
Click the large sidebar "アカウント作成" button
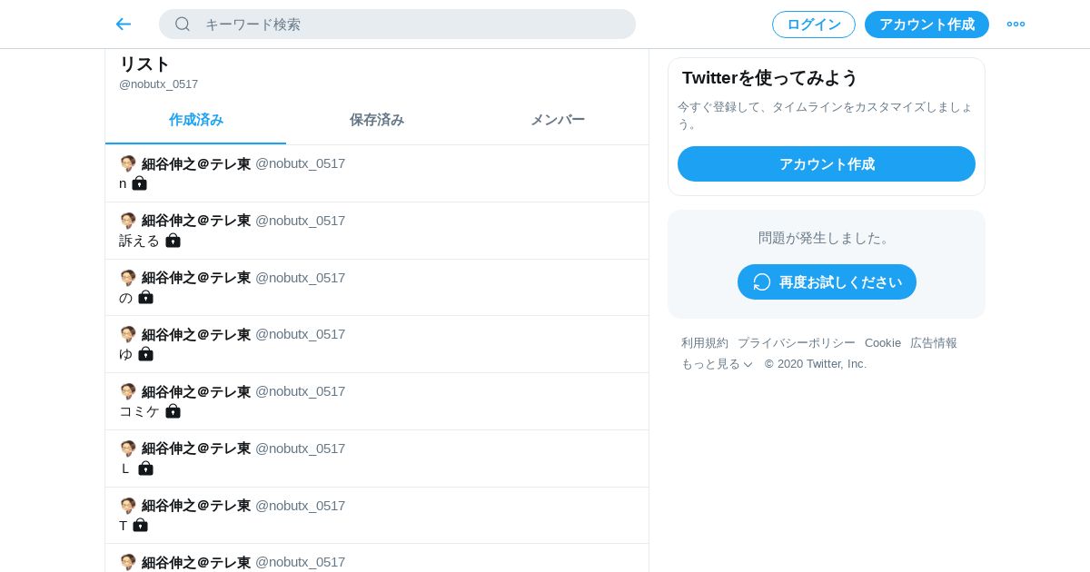point(827,164)
